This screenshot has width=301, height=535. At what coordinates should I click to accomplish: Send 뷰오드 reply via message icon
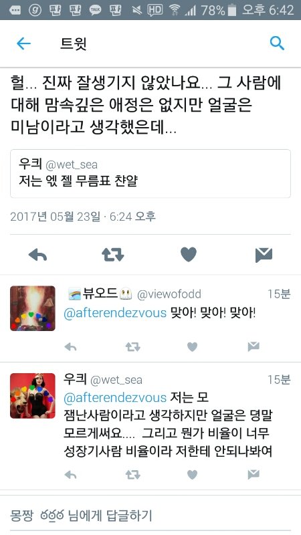(x=254, y=347)
